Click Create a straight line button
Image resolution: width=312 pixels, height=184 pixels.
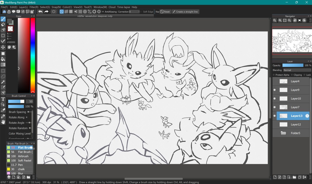point(185,12)
